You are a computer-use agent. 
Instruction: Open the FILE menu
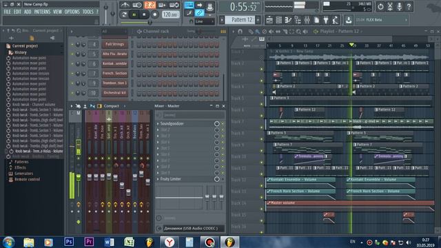tap(7, 12)
